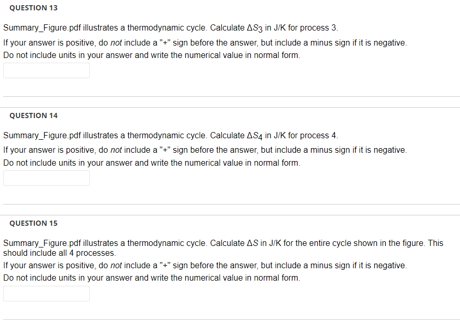Click the answer box for Question 15

click(x=46, y=294)
